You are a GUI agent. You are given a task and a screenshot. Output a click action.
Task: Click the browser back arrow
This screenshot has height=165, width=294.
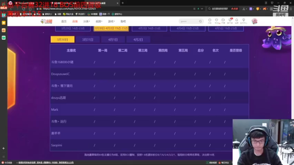click(11, 9)
